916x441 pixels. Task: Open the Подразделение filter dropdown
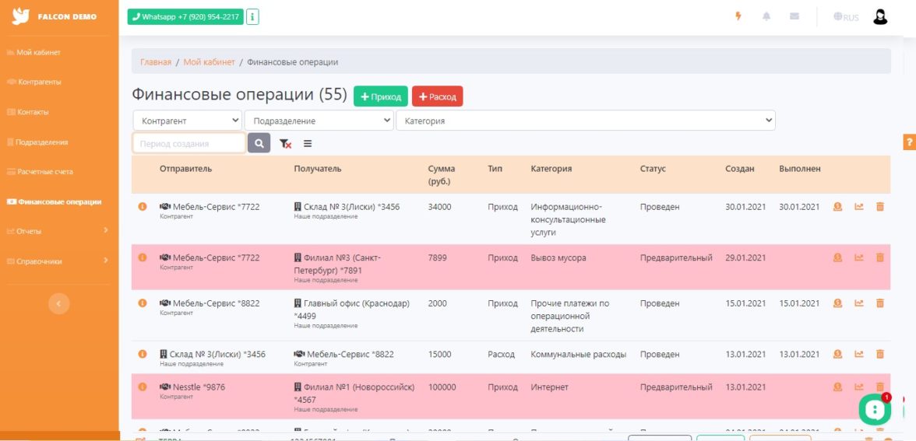pos(319,121)
